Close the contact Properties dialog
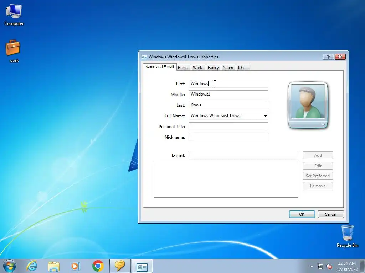 pos(340,57)
